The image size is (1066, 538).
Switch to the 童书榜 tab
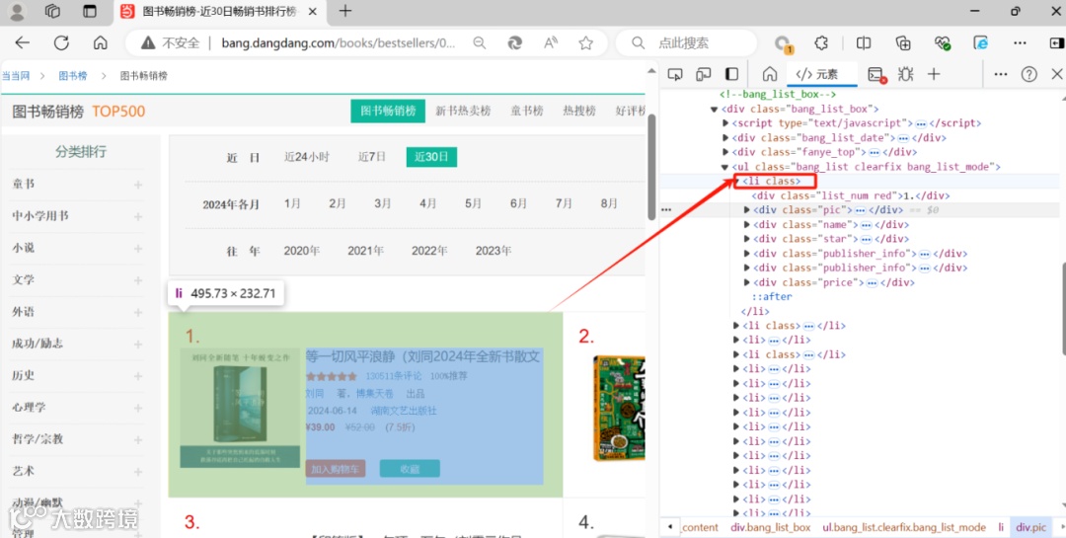(x=527, y=112)
